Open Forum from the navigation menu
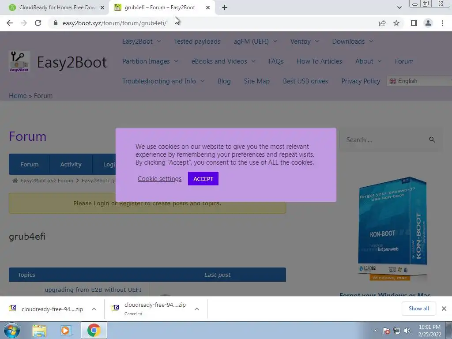Screen dimensions: 452x339 coord(404,61)
